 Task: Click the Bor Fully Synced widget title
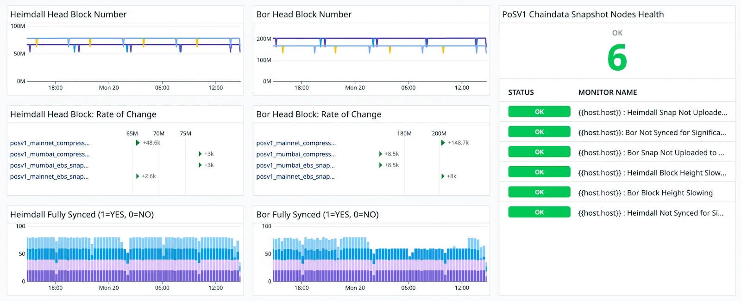click(x=317, y=215)
